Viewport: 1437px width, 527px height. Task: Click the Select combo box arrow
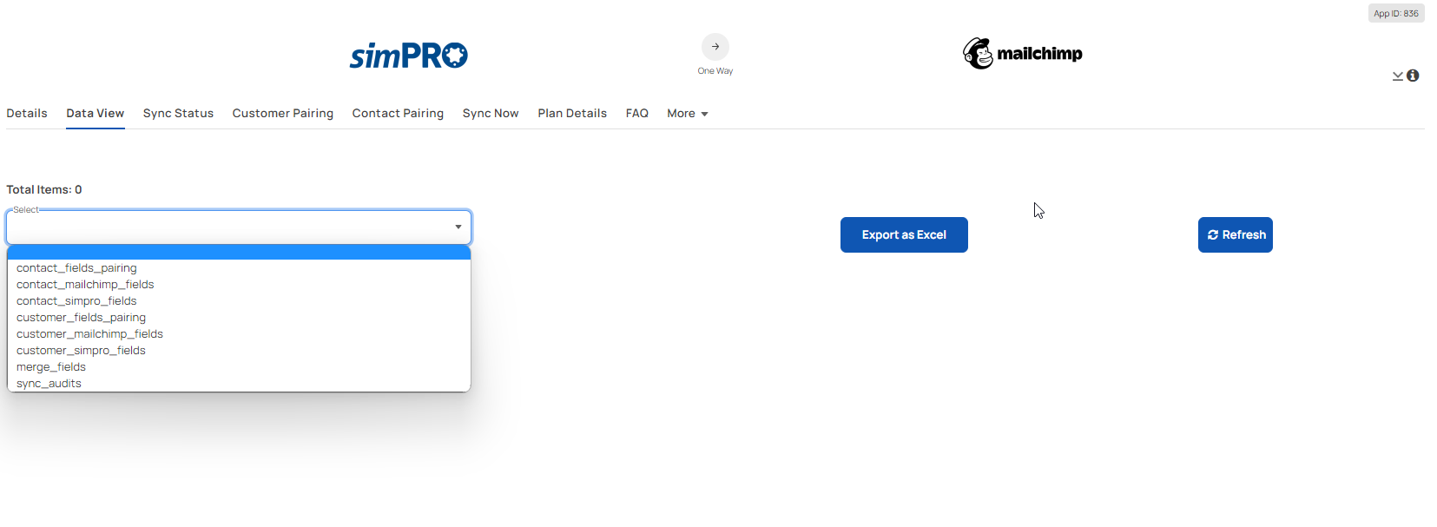point(458,227)
